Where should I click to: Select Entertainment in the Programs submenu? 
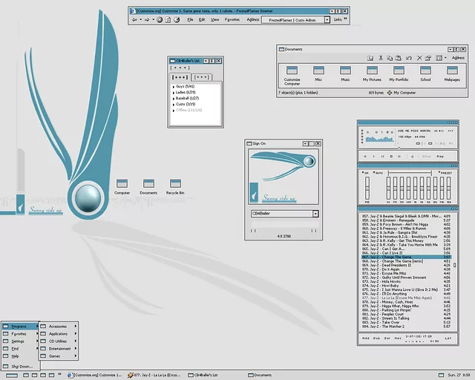60,348
